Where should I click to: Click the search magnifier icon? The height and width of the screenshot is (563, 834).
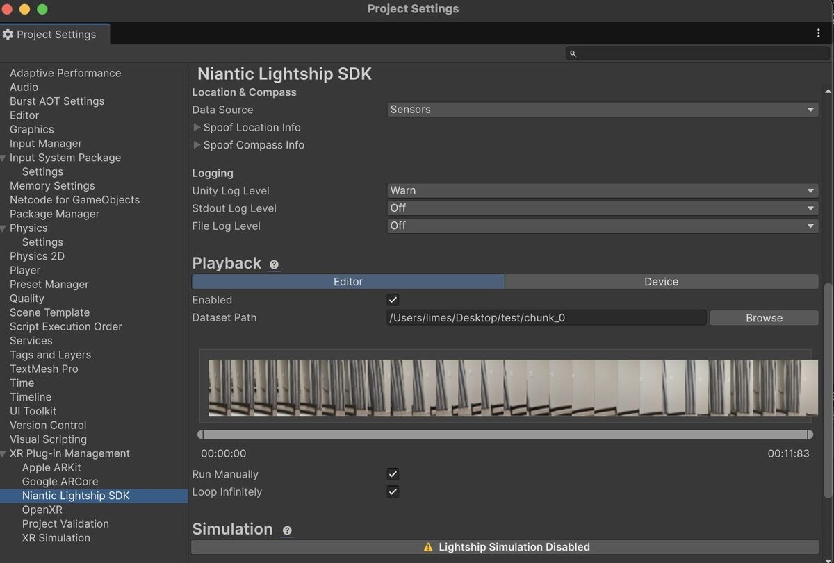pos(573,53)
